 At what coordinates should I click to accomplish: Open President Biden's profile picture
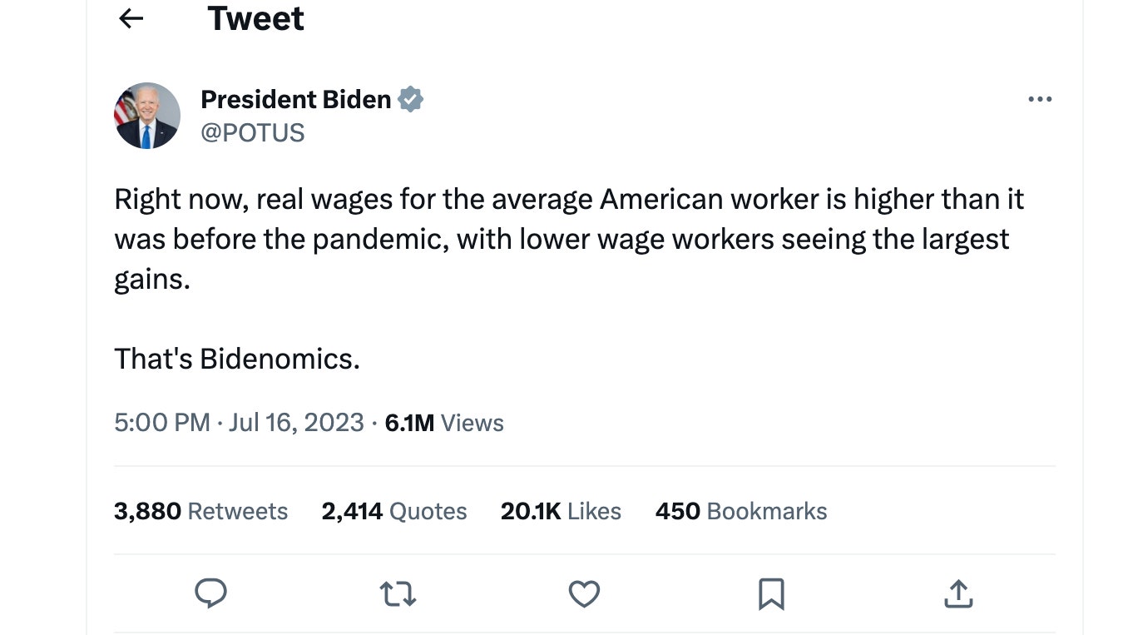147,116
